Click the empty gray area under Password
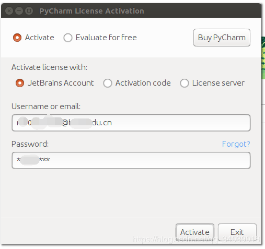 [131, 193]
